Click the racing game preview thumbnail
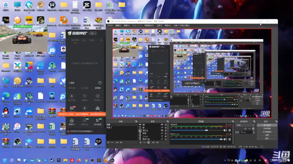Viewport: 293px width, 164px height. [x=24, y=39]
